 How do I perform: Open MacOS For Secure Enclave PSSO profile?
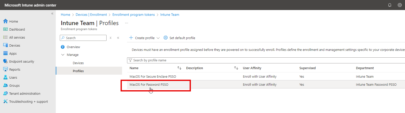[153, 76]
